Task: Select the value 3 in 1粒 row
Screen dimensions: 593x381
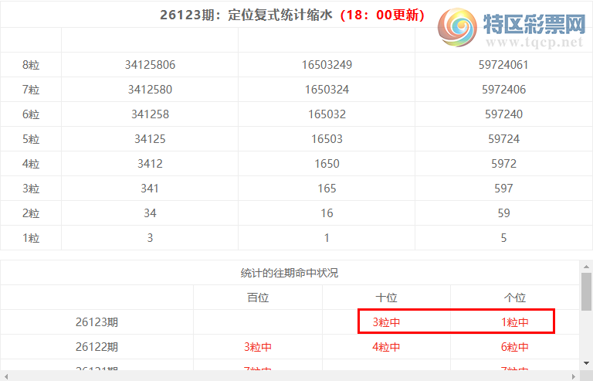Action: point(150,238)
